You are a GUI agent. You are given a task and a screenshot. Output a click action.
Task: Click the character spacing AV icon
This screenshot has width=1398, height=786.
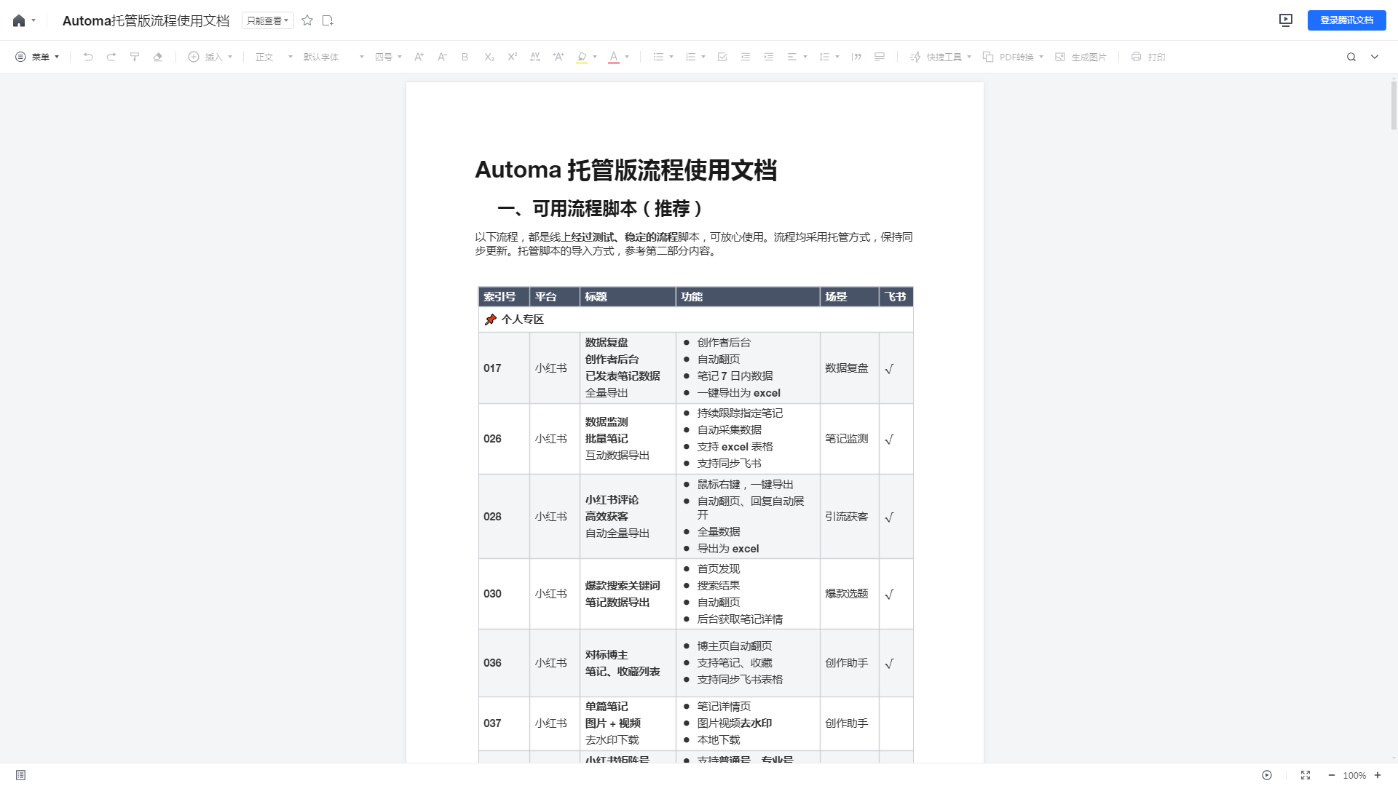[535, 57]
